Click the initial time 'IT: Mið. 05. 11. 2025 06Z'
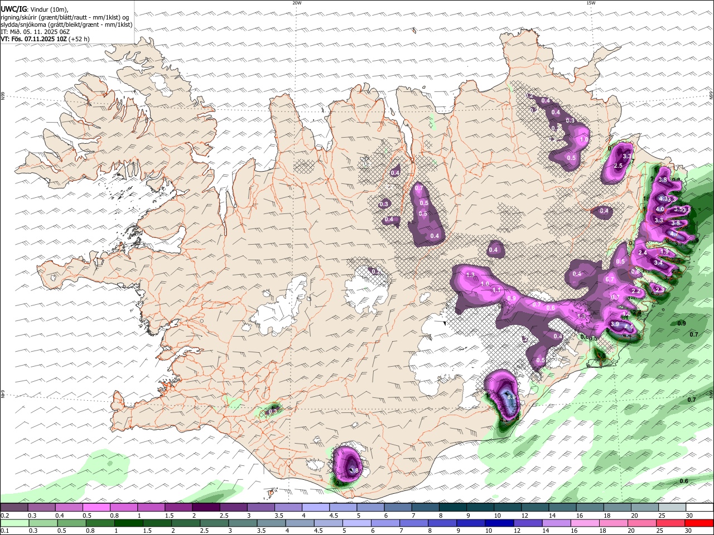714x535 pixels. [x=35, y=32]
